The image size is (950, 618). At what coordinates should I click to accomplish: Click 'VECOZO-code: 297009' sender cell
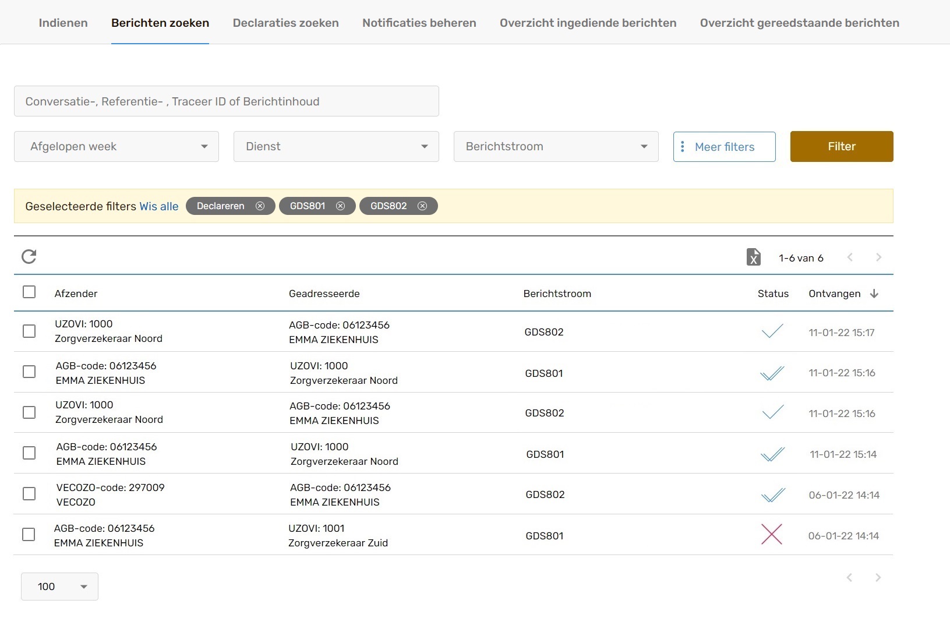coord(111,488)
